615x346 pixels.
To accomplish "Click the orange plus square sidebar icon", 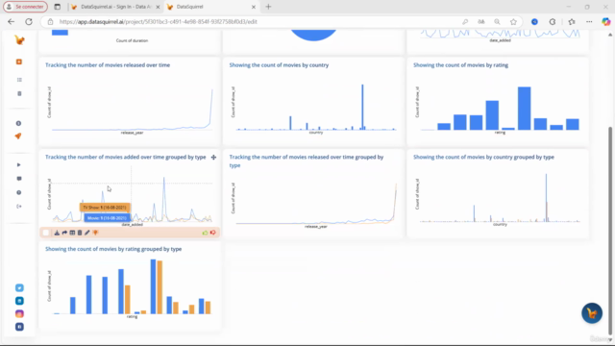I will [x=19, y=62].
